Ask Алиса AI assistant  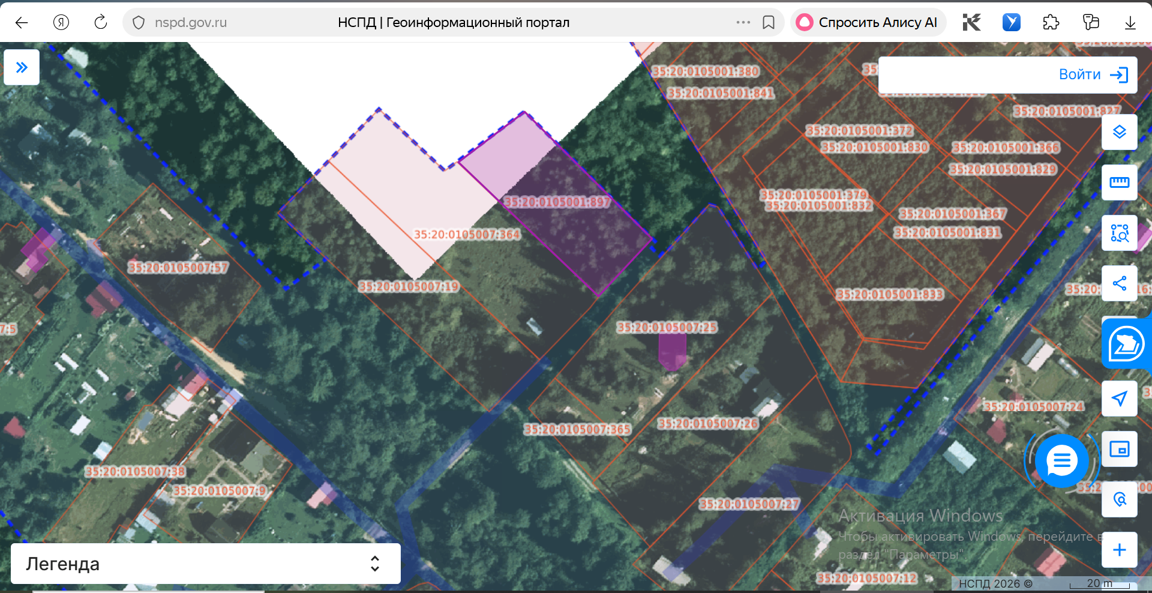click(x=868, y=22)
